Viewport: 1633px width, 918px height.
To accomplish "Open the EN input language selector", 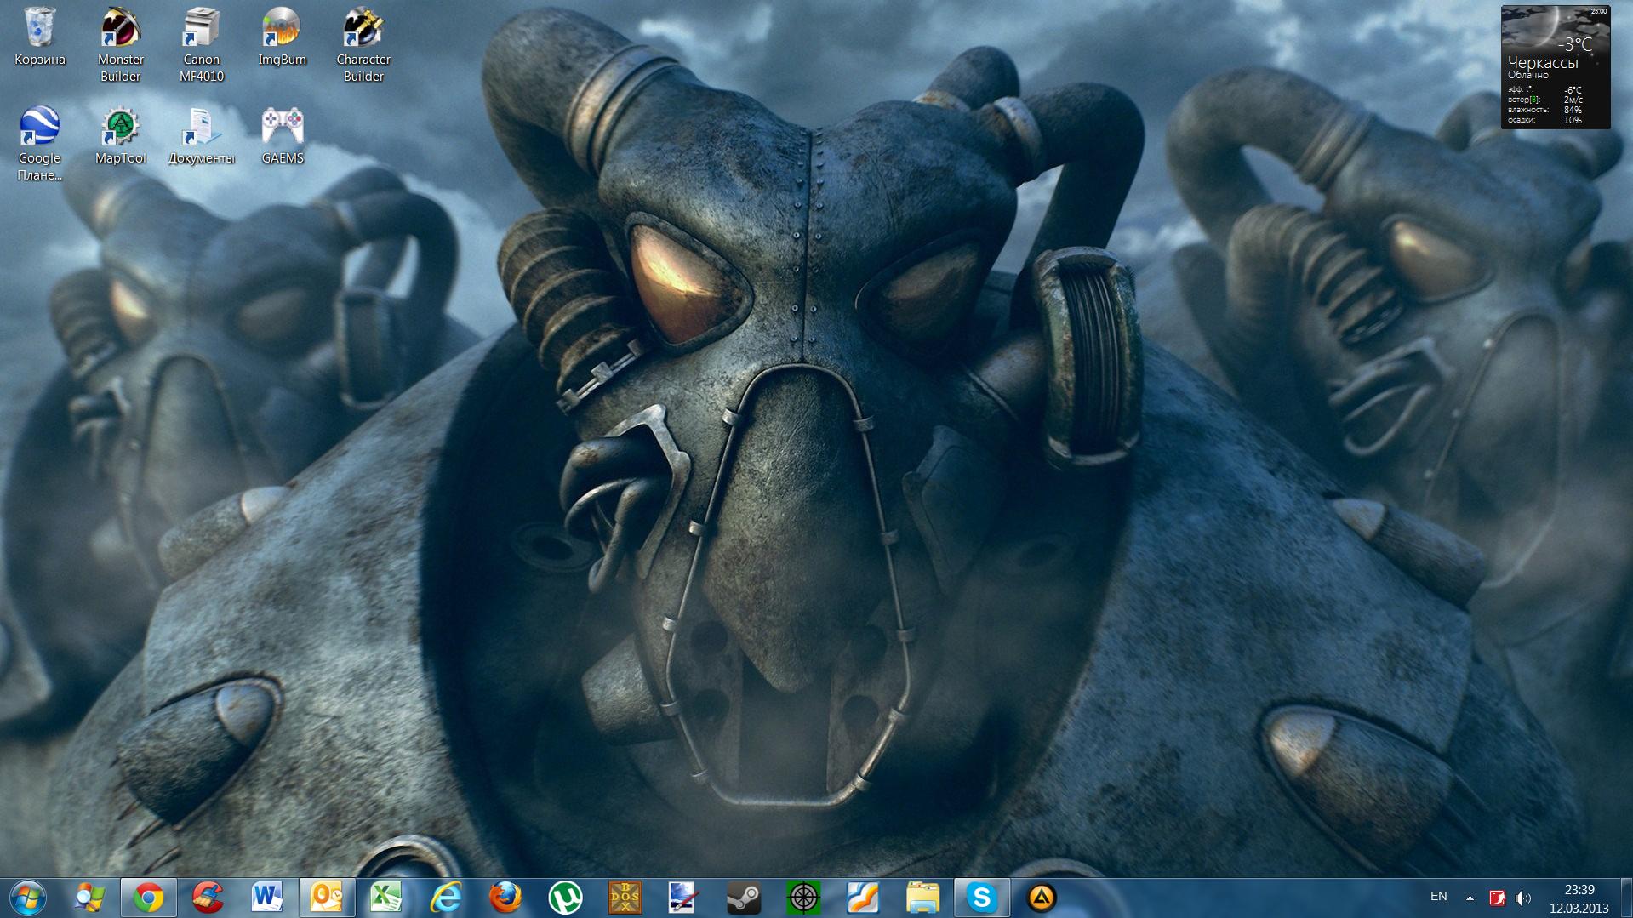I will (x=1438, y=897).
